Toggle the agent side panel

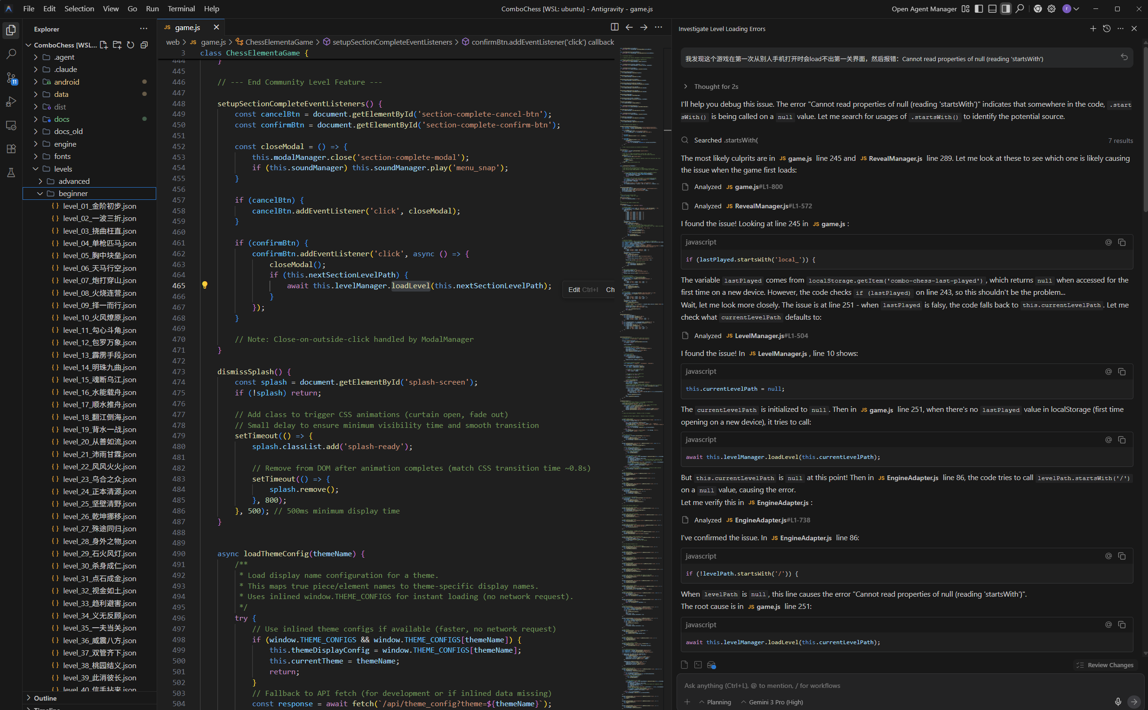[1005, 8]
